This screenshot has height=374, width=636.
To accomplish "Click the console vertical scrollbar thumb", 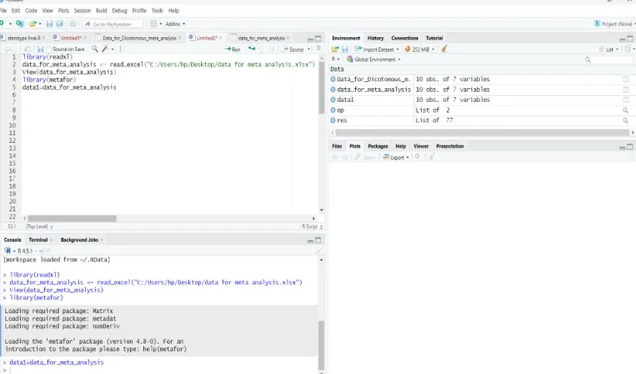I will pos(321,345).
